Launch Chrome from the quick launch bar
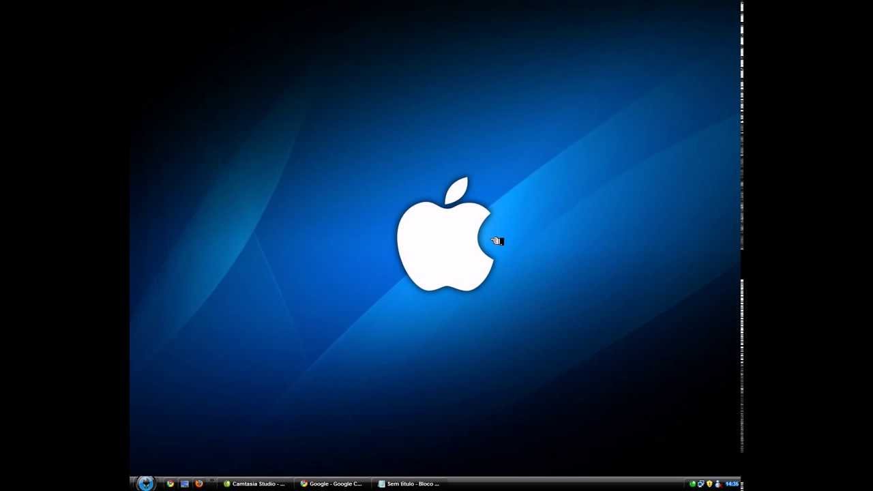This screenshot has width=873, height=491. 170,483
